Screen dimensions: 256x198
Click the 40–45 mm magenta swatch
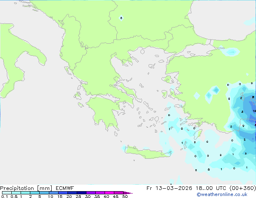[109, 193]
